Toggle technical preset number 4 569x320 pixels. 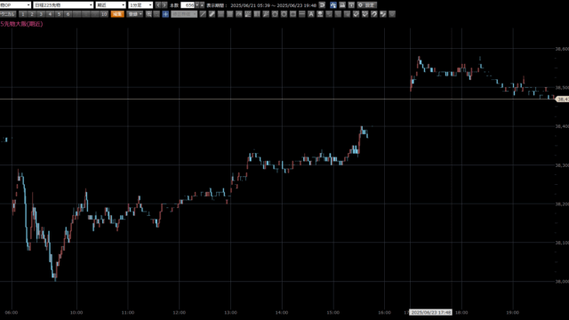pyautogui.click(x=50, y=14)
